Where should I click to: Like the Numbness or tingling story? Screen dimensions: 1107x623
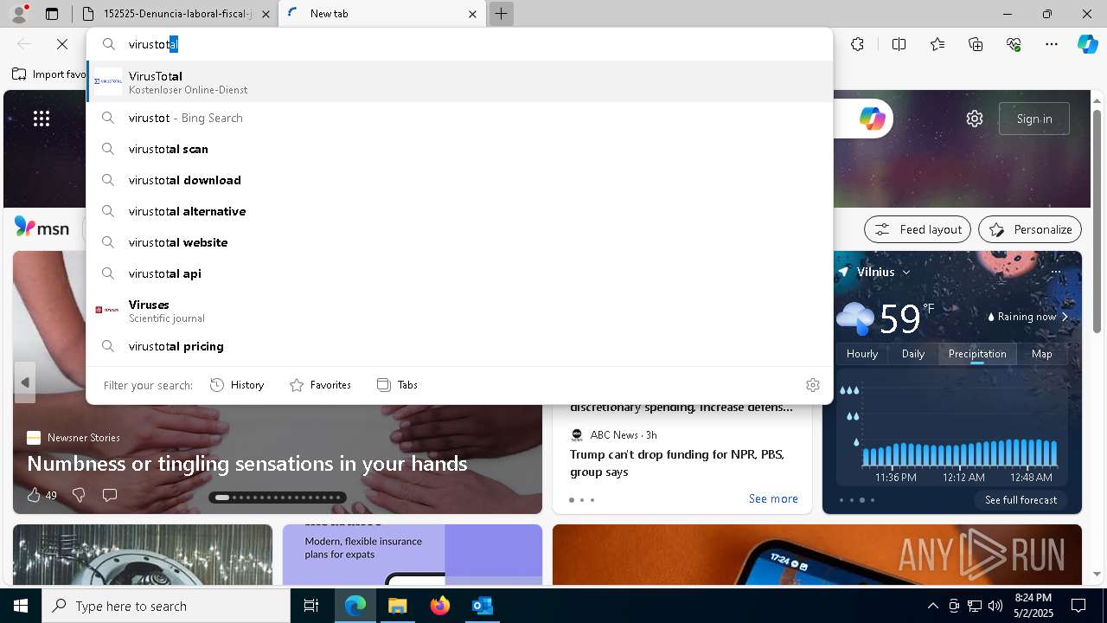click(34, 495)
